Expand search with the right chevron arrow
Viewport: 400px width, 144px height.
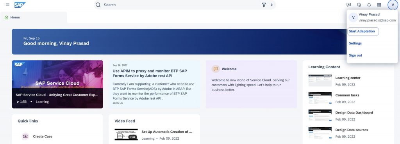click(272, 5)
